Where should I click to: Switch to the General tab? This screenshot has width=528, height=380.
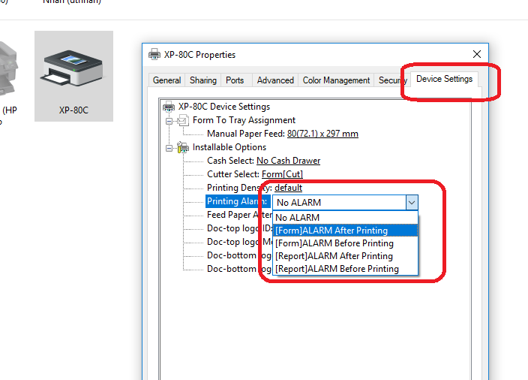click(x=166, y=80)
